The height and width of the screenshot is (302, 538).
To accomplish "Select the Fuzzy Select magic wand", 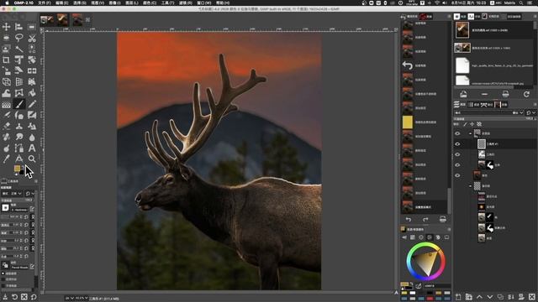I will (18, 49).
